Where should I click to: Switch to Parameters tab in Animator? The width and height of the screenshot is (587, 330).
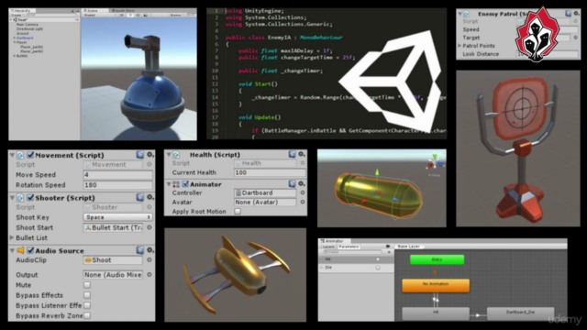click(x=349, y=247)
